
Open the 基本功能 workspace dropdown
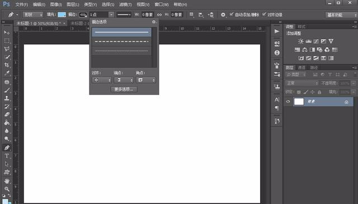click(x=341, y=15)
